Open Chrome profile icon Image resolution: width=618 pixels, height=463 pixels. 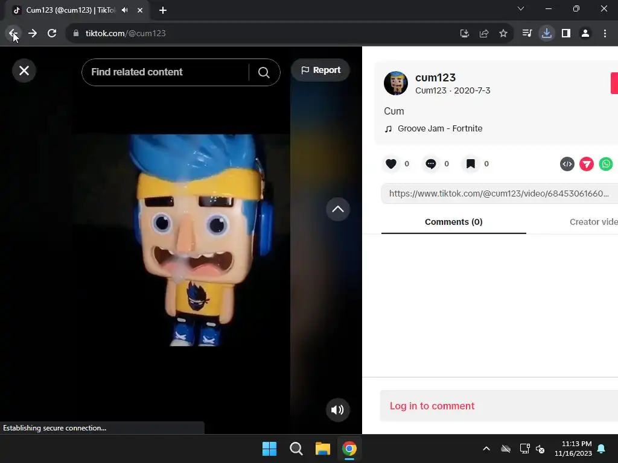pos(585,34)
